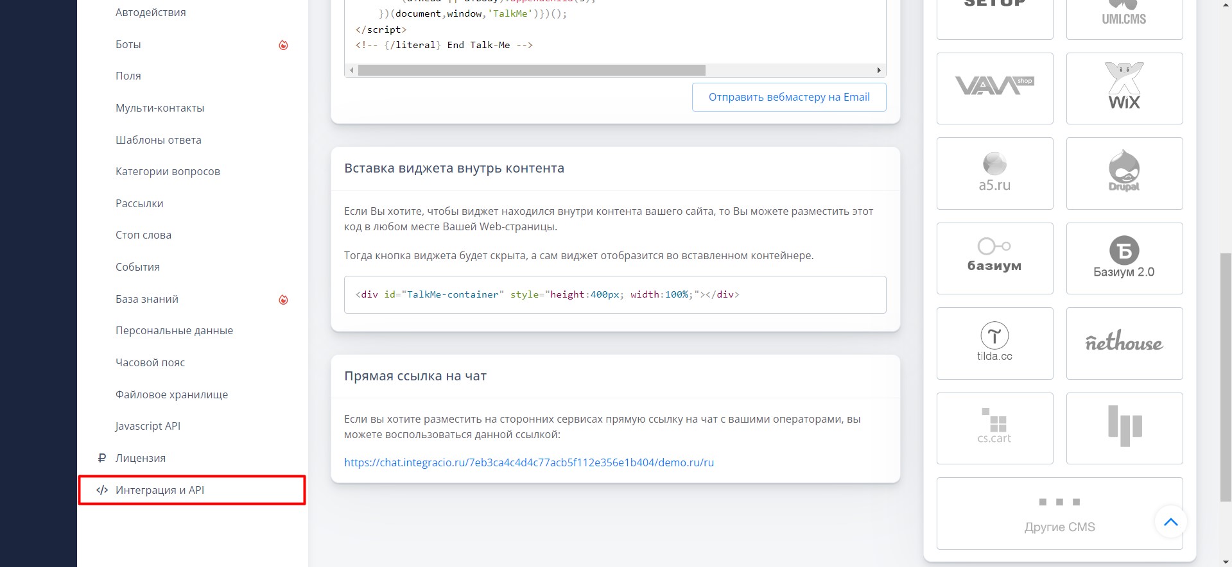Select the cs.cart integration tile
Viewport: 1232px width, 567px height.
point(994,428)
